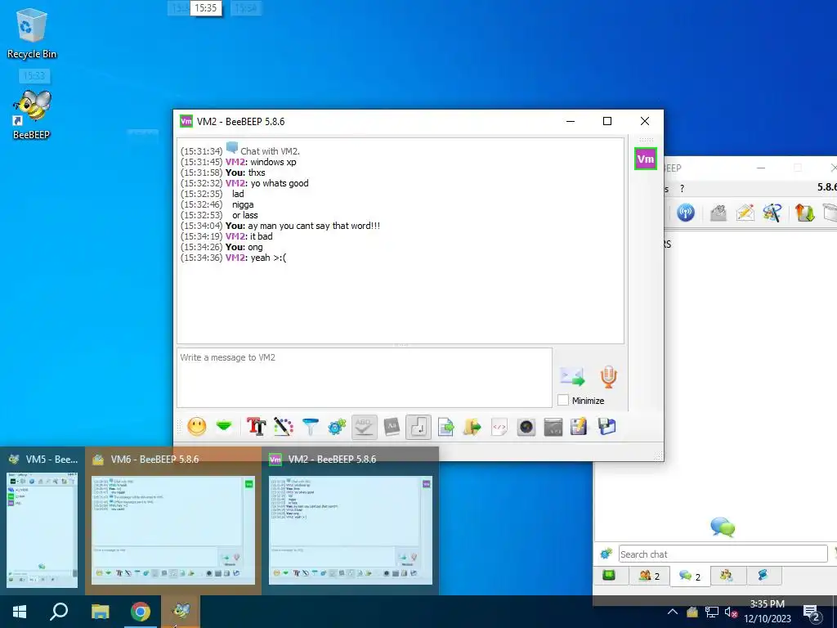Open the emoticon smiley picker
837x628 pixels.
pyautogui.click(x=196, y=427)
